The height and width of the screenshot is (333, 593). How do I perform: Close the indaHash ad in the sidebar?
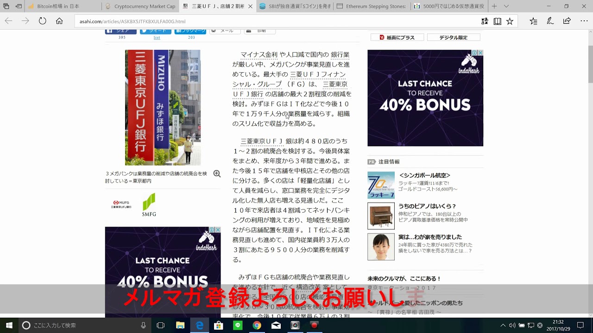480,53
